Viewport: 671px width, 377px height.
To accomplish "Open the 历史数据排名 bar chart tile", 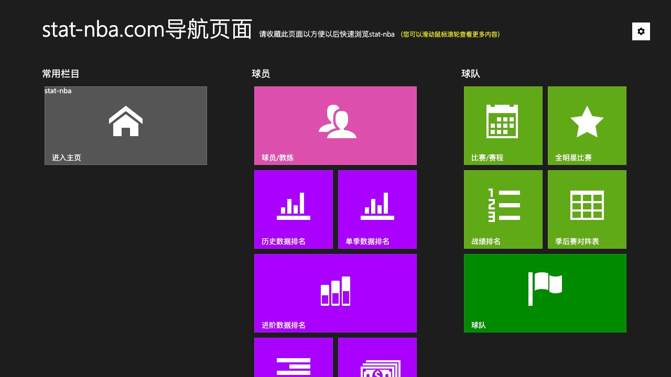I will 294,209.
